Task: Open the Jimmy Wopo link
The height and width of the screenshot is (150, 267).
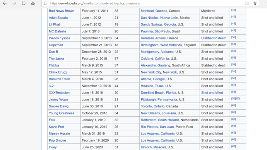Action: 58,99
